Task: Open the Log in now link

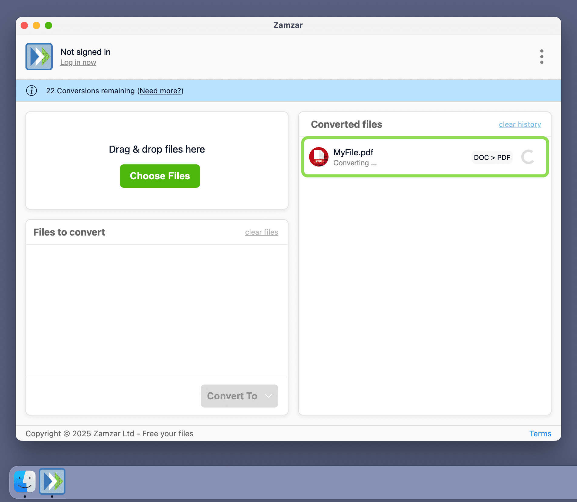Action: [x=78, y=62]
